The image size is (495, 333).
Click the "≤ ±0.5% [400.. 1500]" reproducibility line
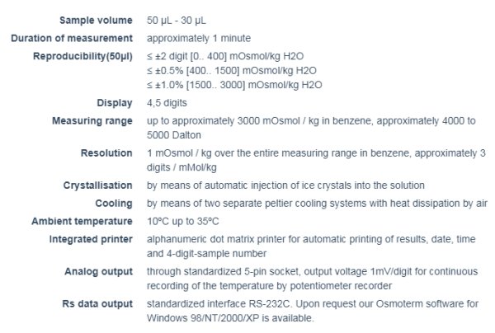tap(232, 71)
